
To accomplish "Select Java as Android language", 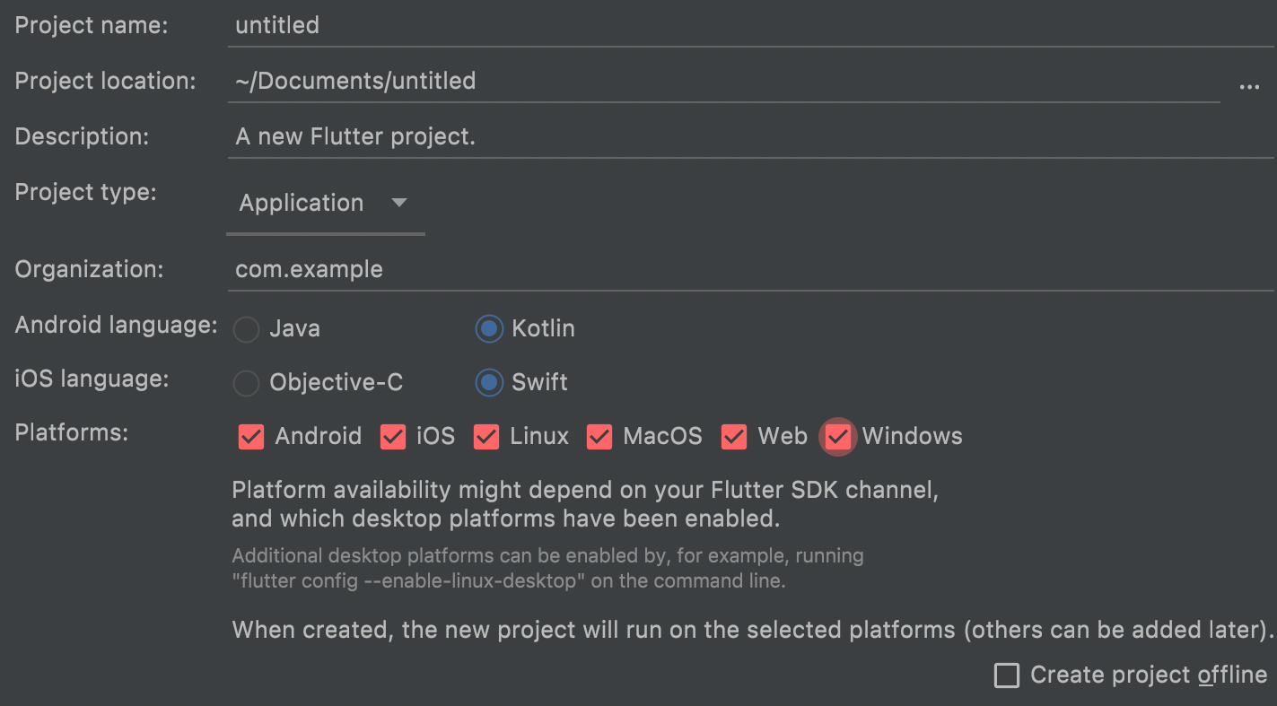I will coord(276,329).
